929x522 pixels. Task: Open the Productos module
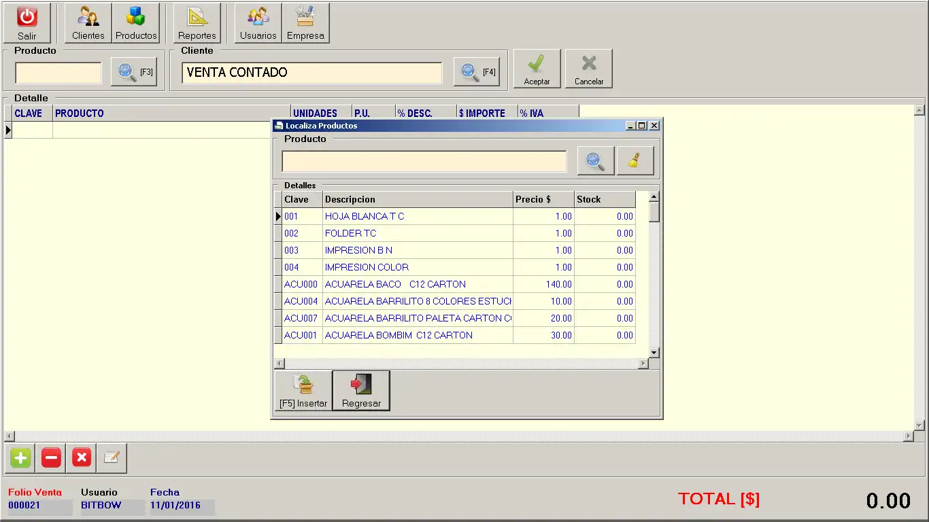pyautogui.click(x=136, y=23)
